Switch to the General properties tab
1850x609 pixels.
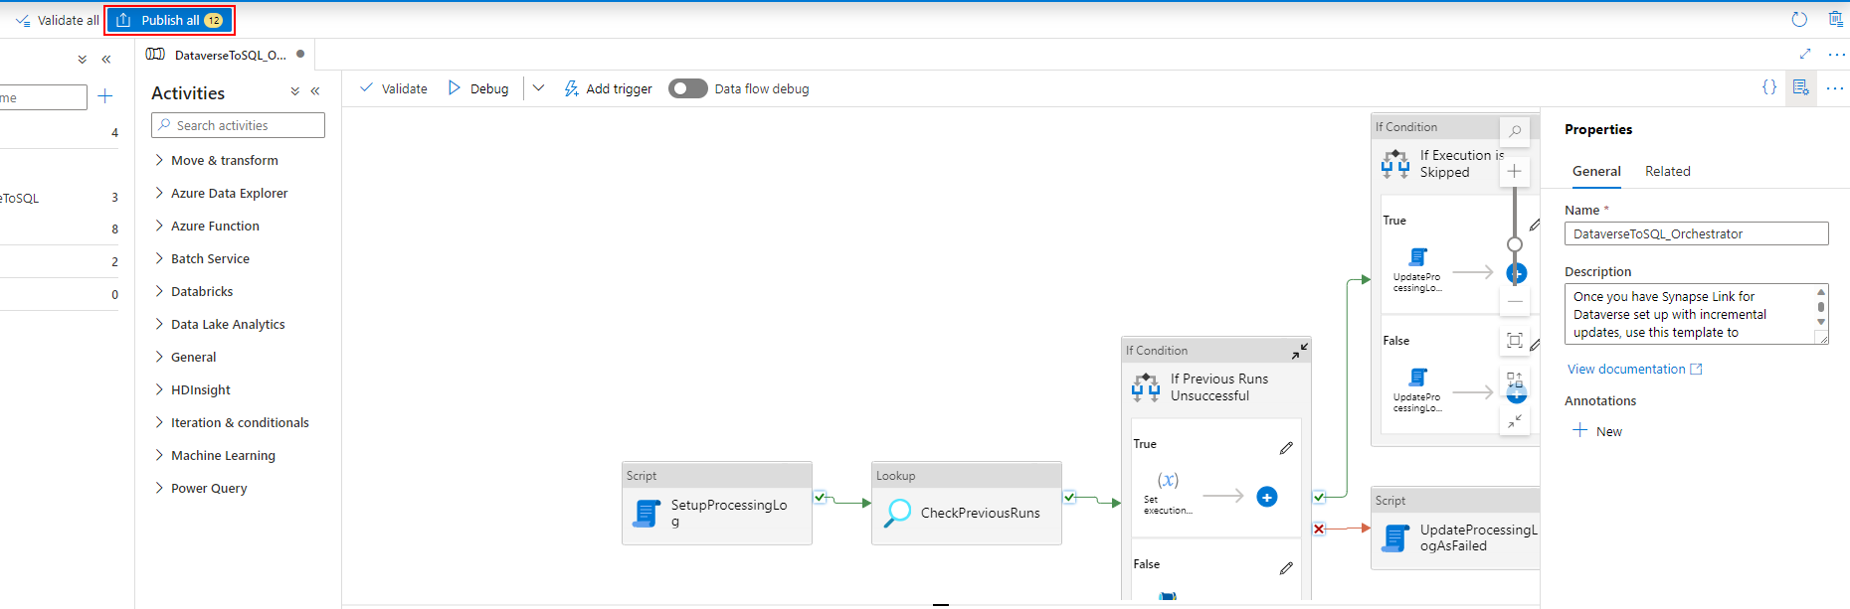(1596, 171)
